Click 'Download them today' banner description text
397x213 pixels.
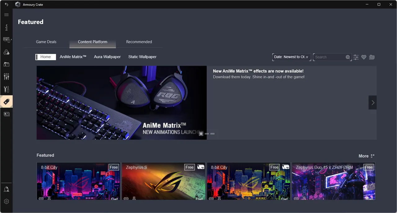259,77
